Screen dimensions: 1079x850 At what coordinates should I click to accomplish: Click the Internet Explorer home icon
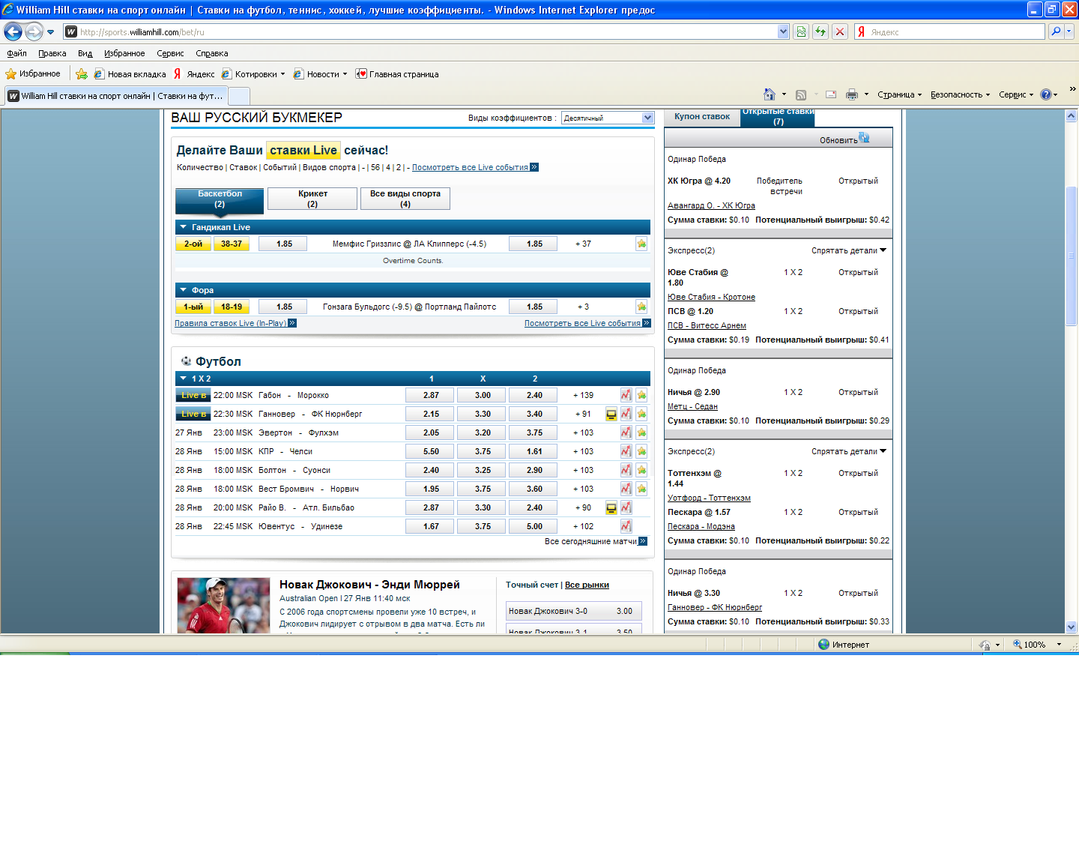coord(769,94)
